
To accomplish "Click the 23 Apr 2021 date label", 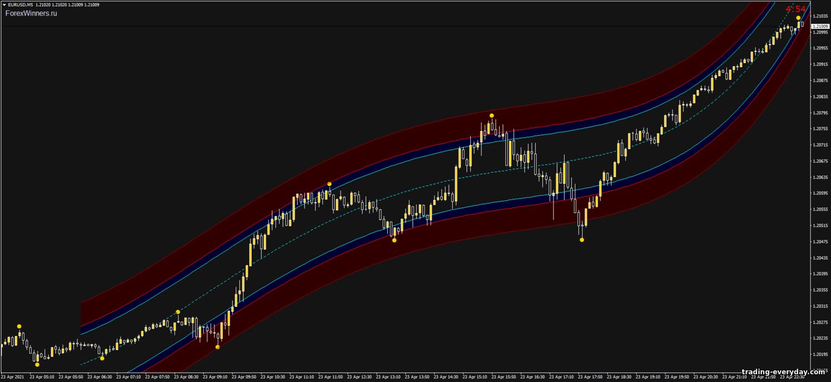I will tap(13, 378).
